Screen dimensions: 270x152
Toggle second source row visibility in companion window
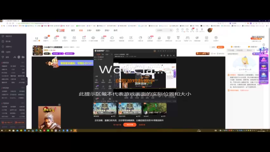pos(95,59)
